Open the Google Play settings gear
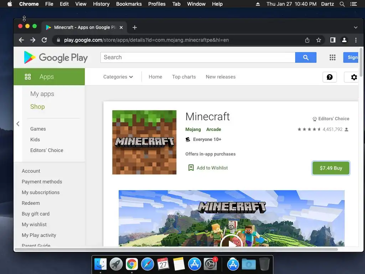Screen dimensions: 365x274 354,77
